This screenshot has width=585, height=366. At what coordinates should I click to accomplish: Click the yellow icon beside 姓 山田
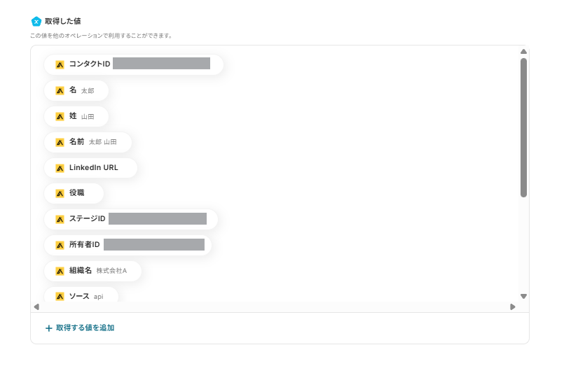[x=60, y=116]
